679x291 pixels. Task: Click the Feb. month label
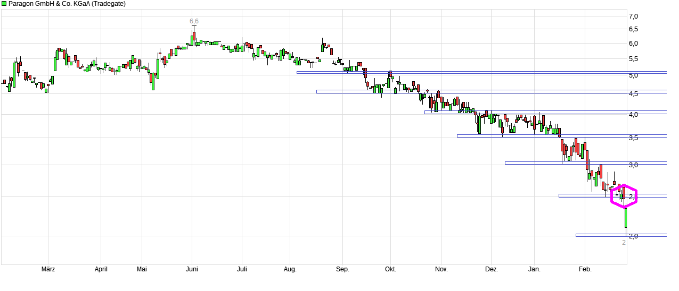point(585,269)
